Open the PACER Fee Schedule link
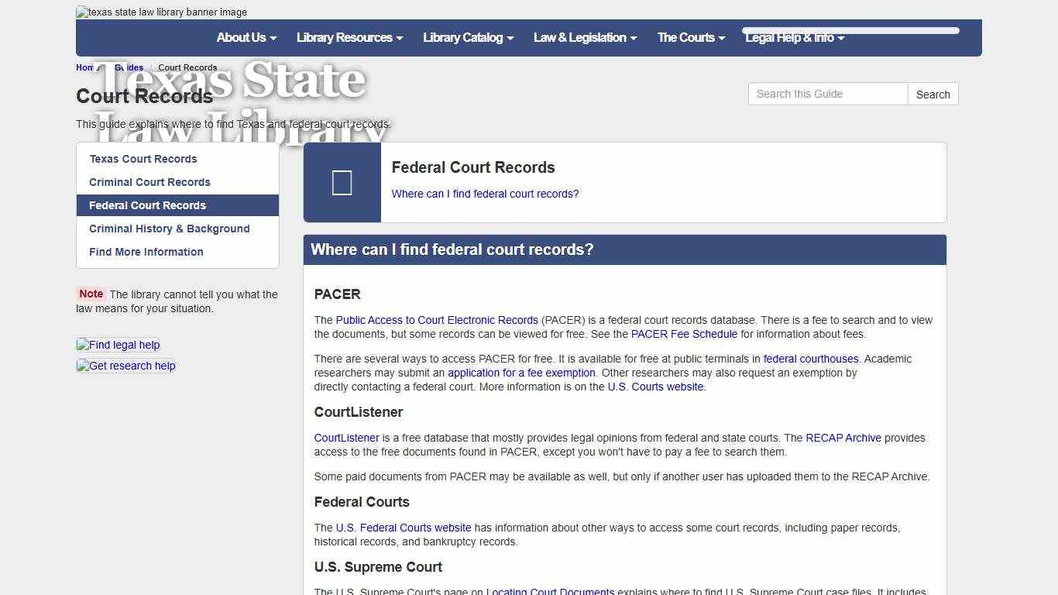The height and width of the screenshot is (595, 1058). click(684, 334)
